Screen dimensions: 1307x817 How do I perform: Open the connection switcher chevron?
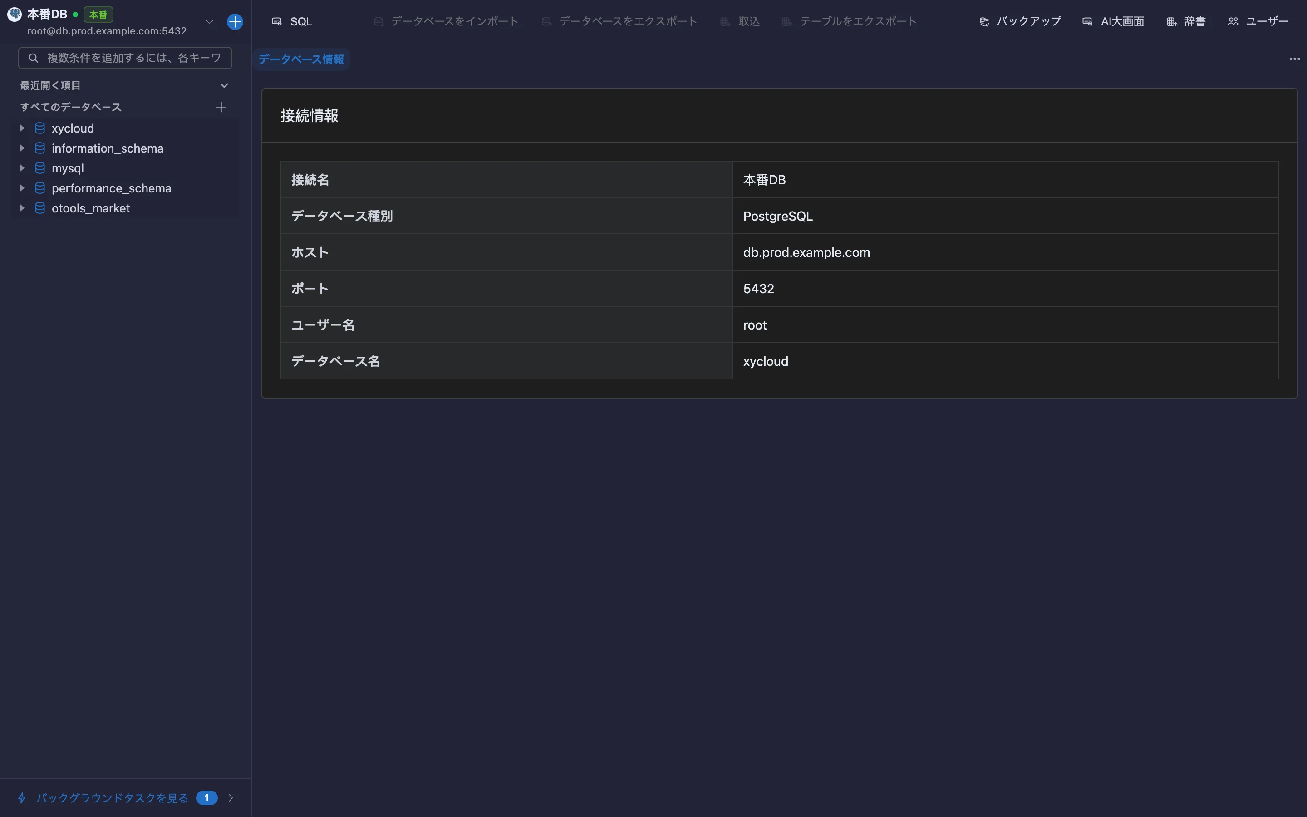210,22
